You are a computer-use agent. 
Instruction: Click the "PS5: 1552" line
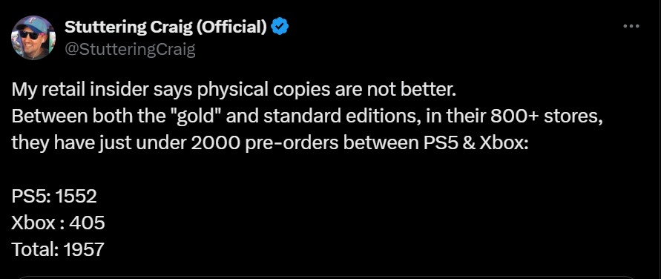tap(54, 196)
